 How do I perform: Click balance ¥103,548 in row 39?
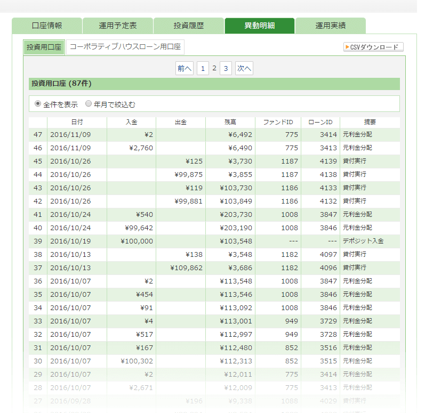click(x=236, y=241)
